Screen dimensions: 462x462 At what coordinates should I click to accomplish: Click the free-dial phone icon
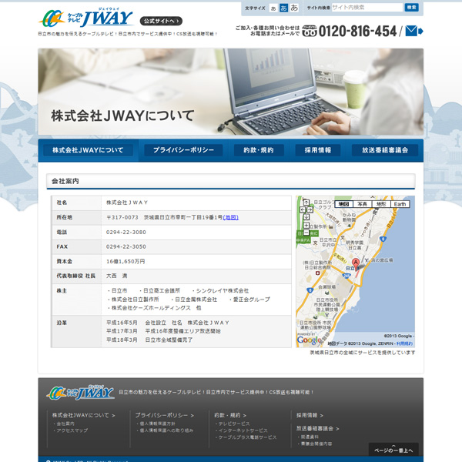pyautogui.click(x=310, y=31)
